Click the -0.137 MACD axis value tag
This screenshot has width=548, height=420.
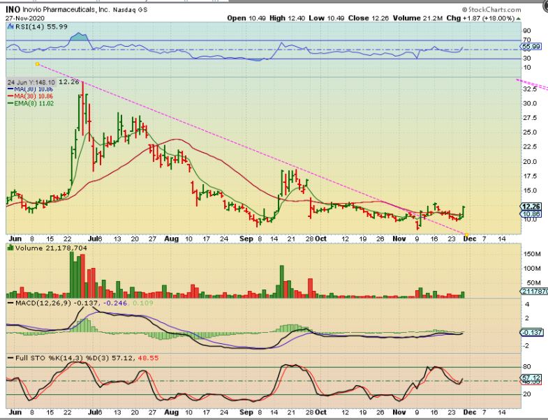[x=532, y=332]
